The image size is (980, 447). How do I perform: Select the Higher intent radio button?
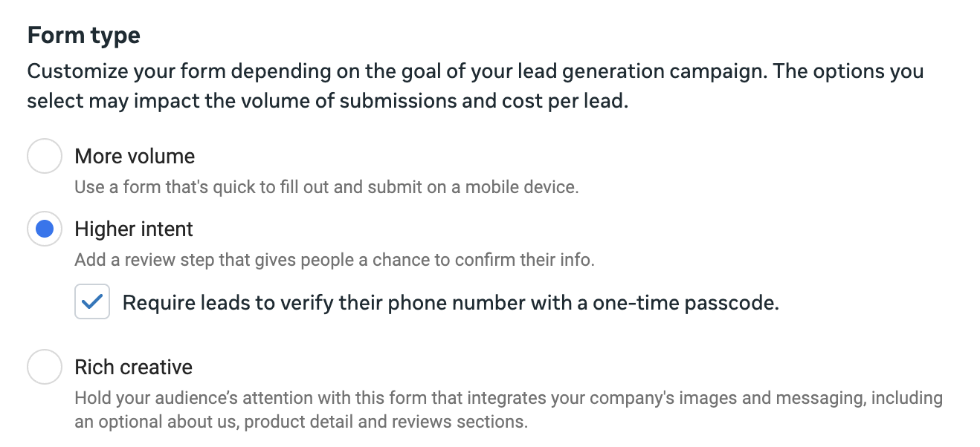pos(44,229)
